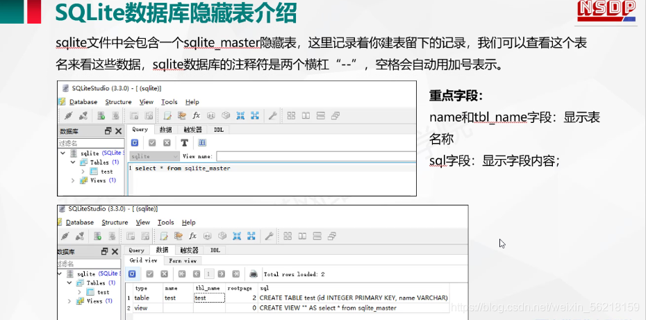Go to first page in lower grid toolbar
646x320 pixels.
pos(182,274)
